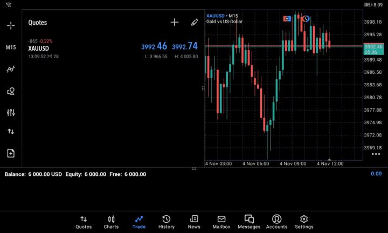Tap the Free 6 000.00 margin value
388x233 pixels.
point(128,174)
